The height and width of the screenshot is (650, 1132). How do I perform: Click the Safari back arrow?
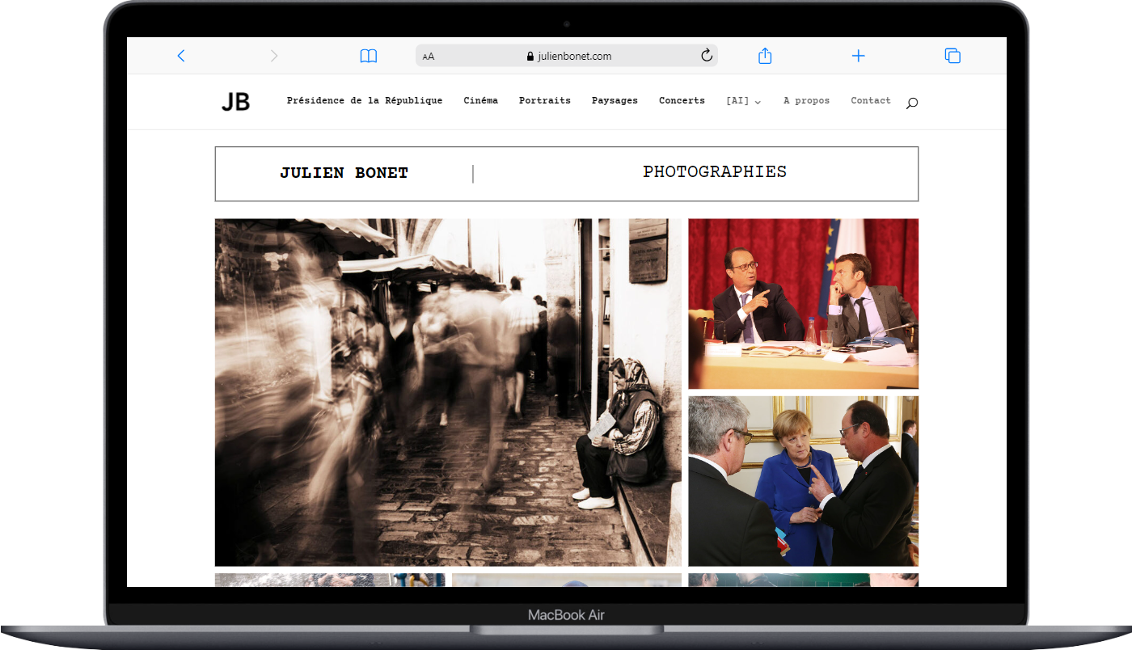pos(181,56)
